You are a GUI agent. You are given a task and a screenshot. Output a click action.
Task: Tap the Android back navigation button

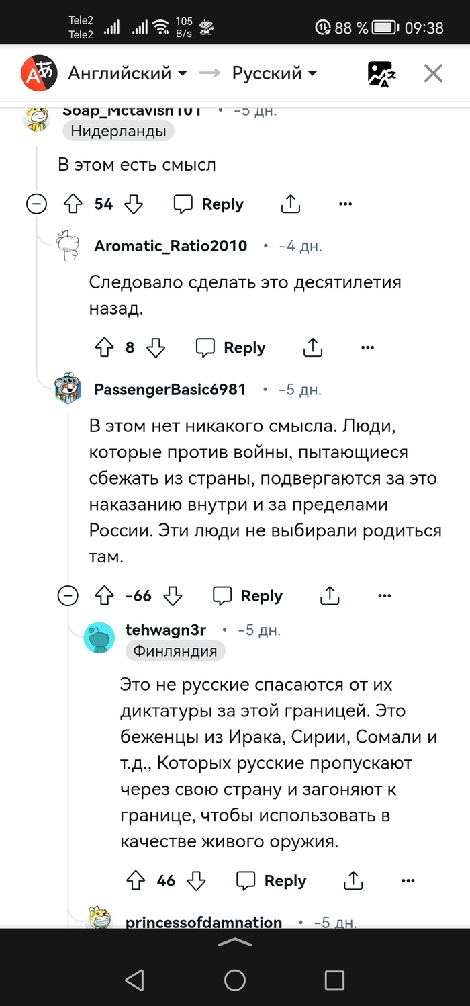coord(134,980)
